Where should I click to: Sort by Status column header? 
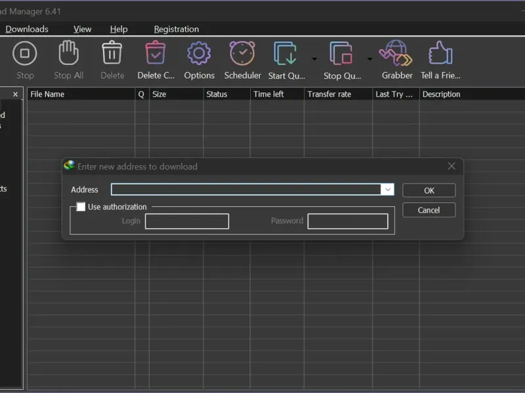click(x=226, y=94)
